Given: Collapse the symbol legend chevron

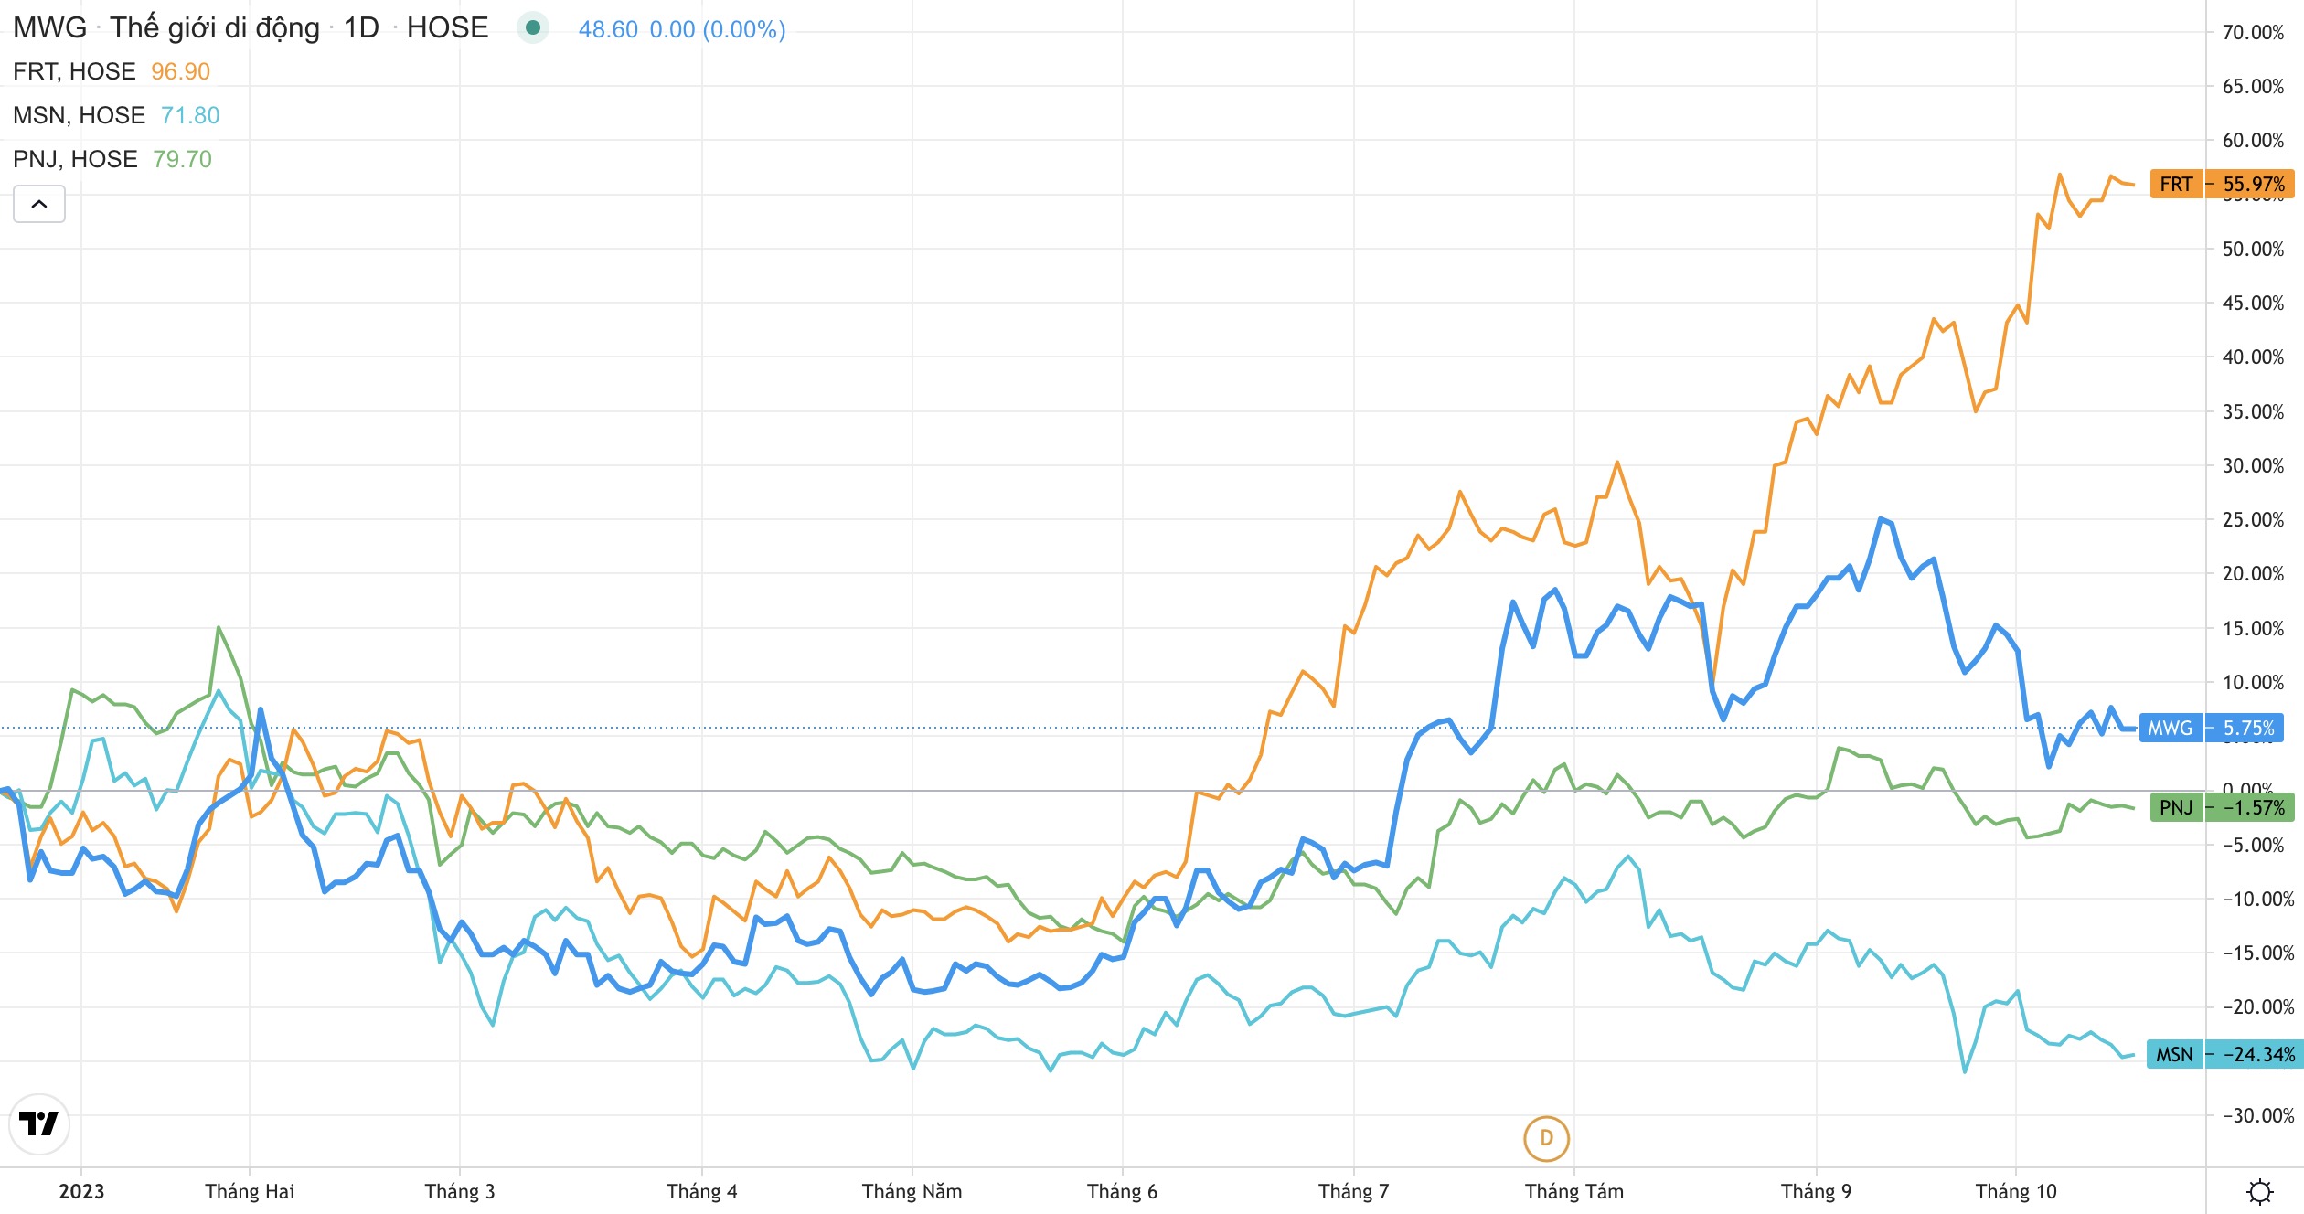Looking at the screenshot, I should point(39,204).
